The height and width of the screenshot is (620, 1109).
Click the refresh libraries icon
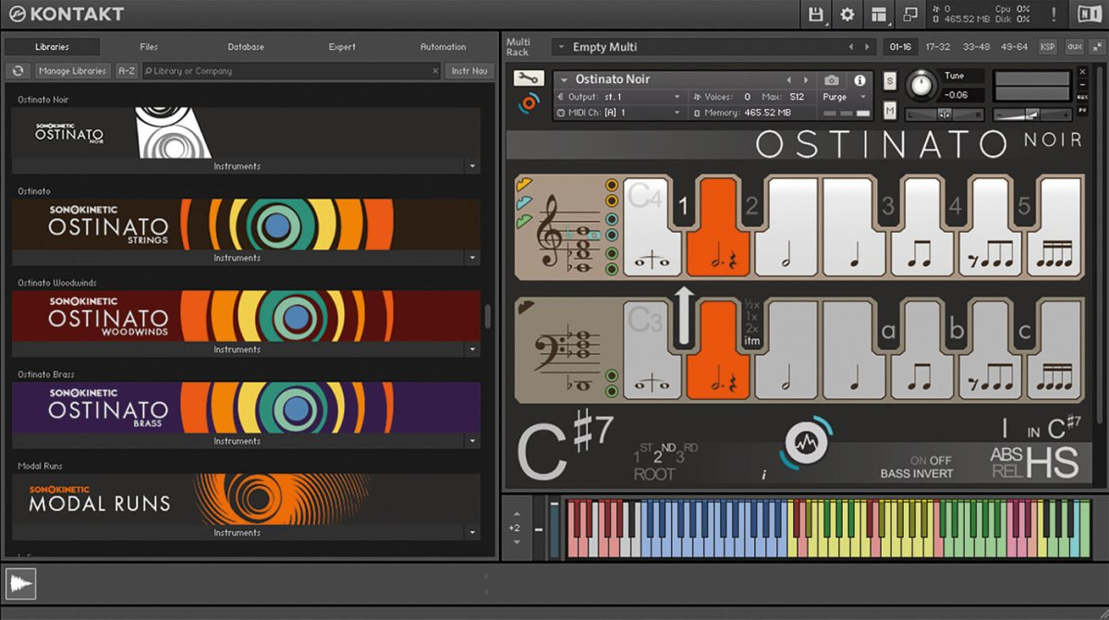[x=18, y=71]
